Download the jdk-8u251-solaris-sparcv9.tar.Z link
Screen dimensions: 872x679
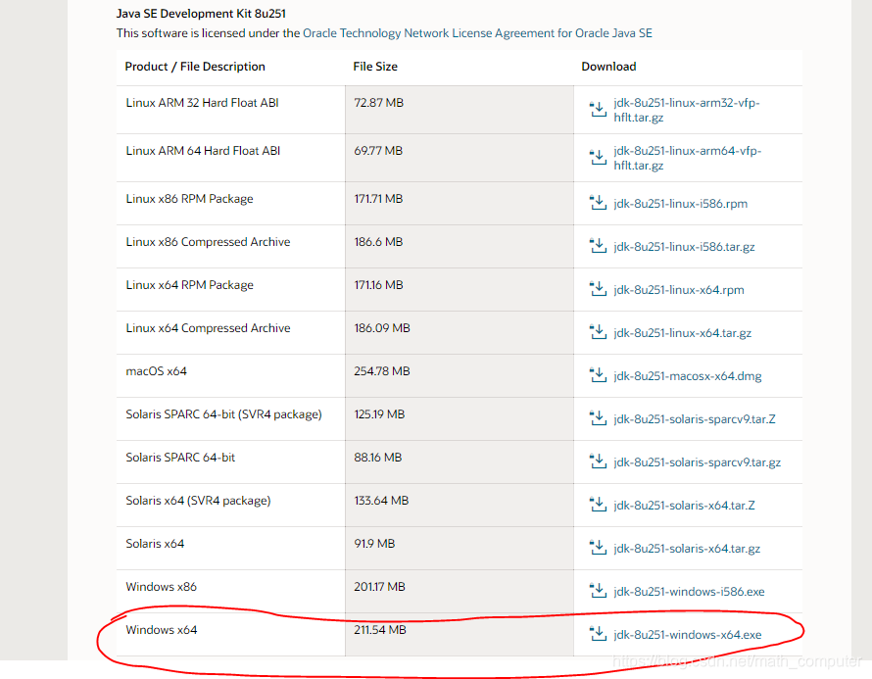[x=694, y=418]
